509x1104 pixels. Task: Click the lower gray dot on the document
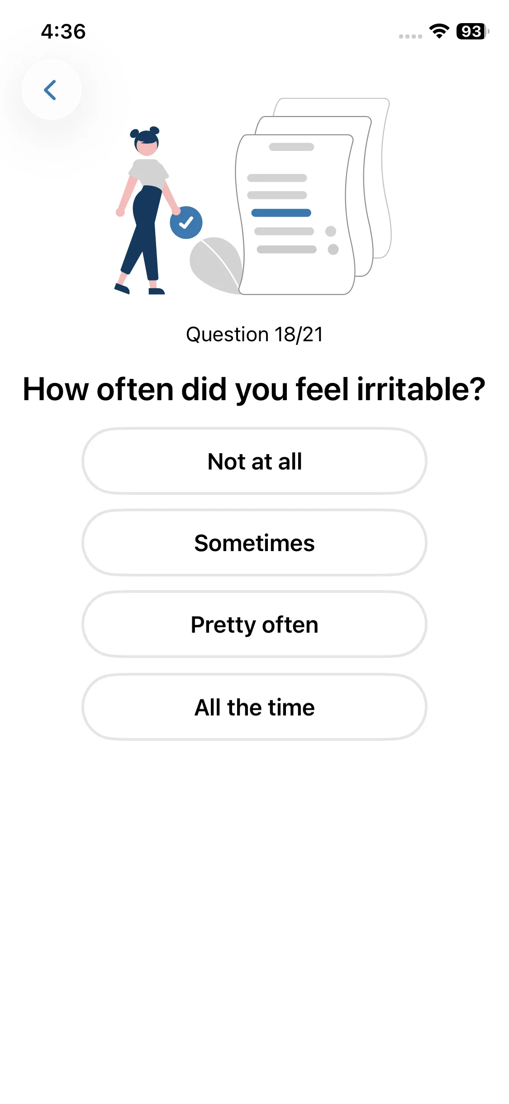(x=333, y=249)
